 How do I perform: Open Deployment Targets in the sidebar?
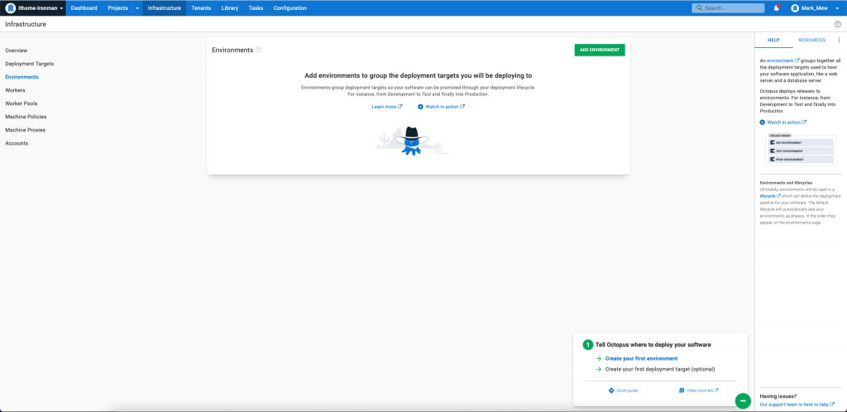[x=30, y=64]
